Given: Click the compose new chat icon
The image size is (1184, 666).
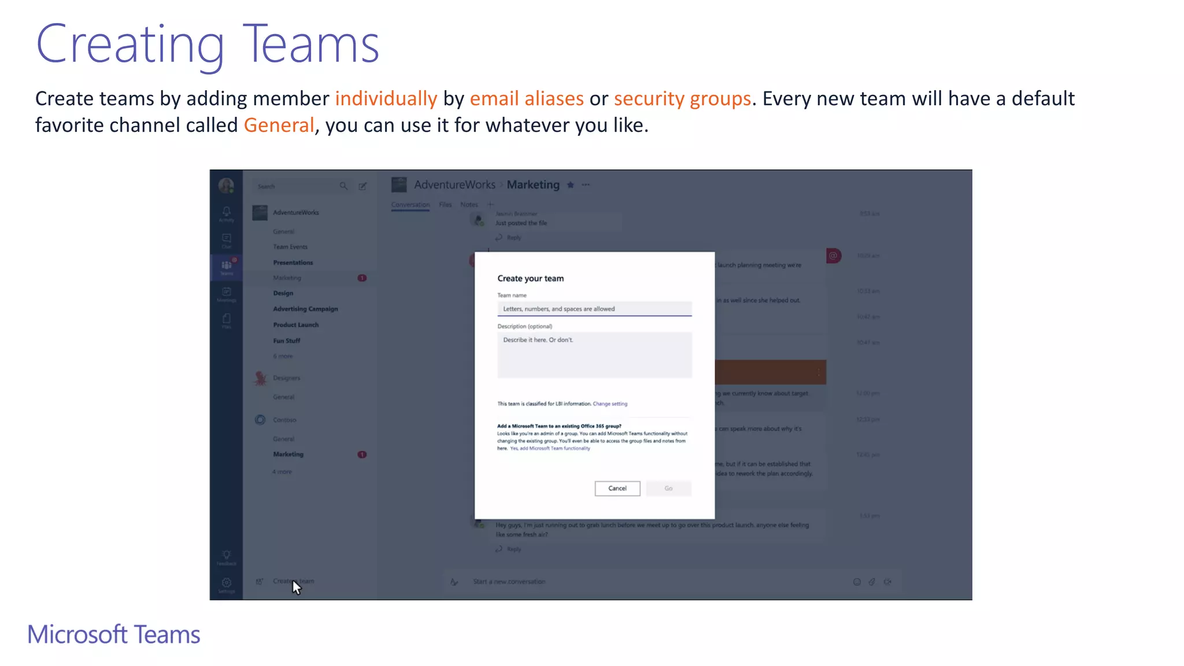Looking at the screenshot, I should point(362,186).
